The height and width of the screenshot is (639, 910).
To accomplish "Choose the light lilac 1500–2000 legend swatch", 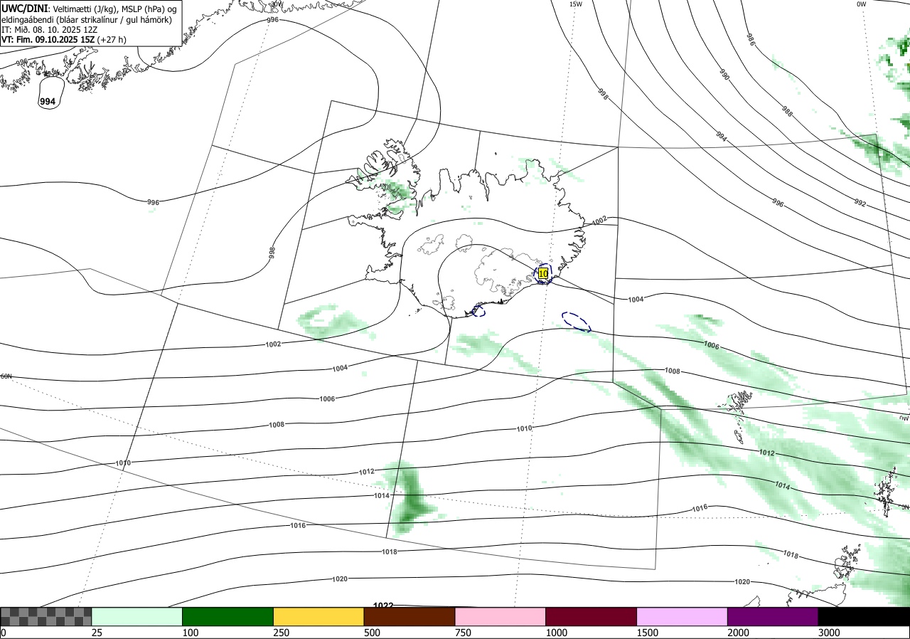I will tap(682, 616).
